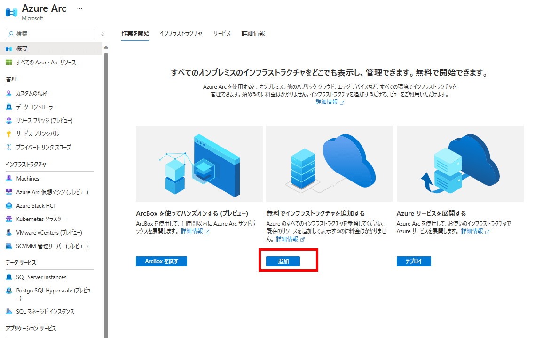Click the sidebar vertical scrollbar

[106, 195]
